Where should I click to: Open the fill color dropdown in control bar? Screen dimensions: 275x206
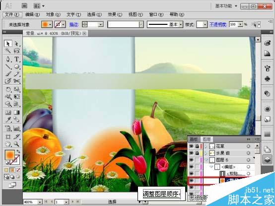50,24
